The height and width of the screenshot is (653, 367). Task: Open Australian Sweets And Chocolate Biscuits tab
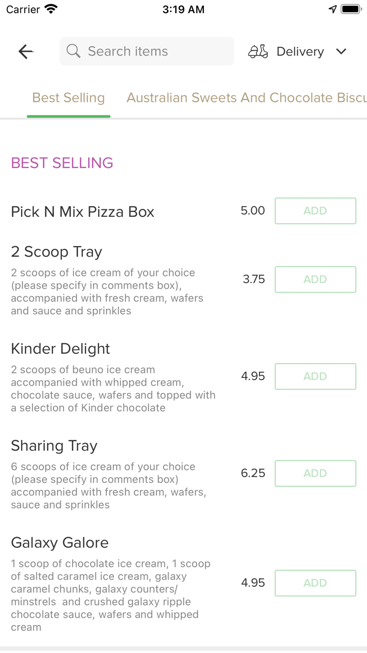pos(246,98)
